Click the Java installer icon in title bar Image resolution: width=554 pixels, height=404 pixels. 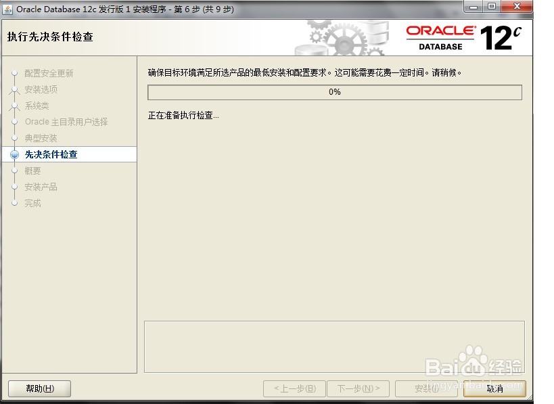coord(7,9)
